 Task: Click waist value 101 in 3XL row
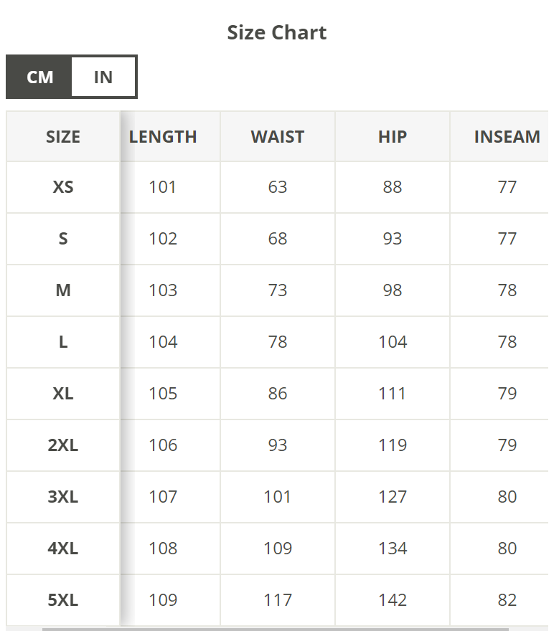278,497
